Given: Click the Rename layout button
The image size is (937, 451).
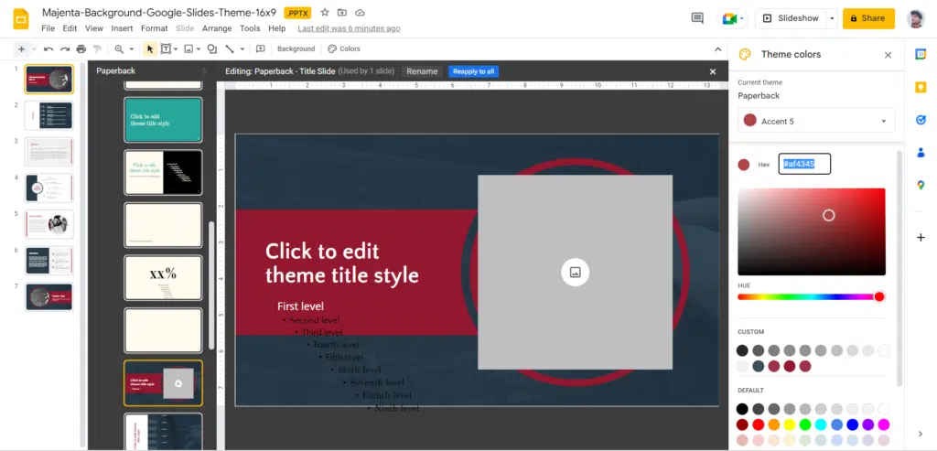Looking at the screenshot, I should point(422,71).
